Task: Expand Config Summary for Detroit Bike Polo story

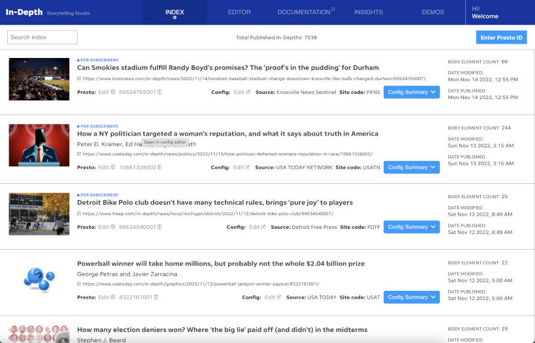Action: click(x=412, y=227)
